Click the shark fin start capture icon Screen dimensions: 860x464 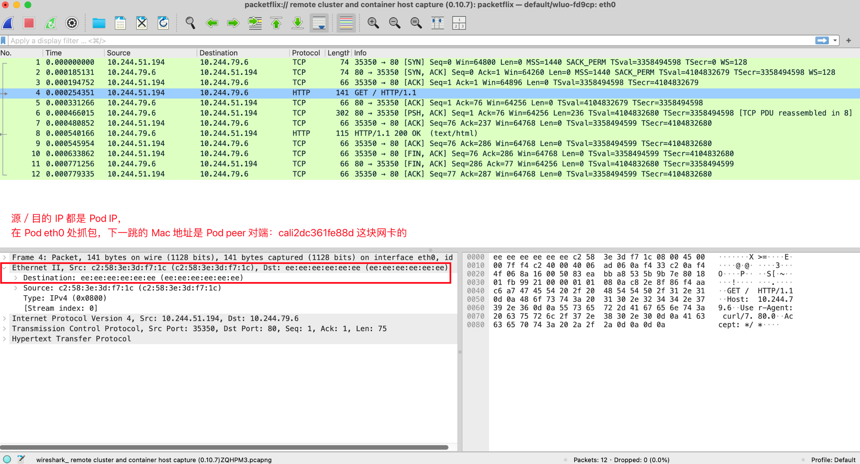(8, 23)
